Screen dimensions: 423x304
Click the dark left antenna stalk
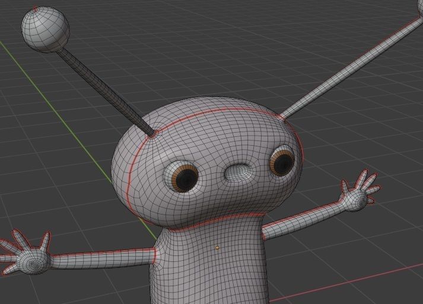click(x=105, y=92)
